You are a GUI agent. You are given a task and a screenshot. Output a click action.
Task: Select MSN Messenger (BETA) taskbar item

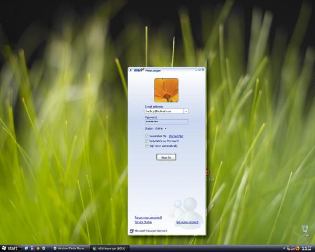click(109, 248)
